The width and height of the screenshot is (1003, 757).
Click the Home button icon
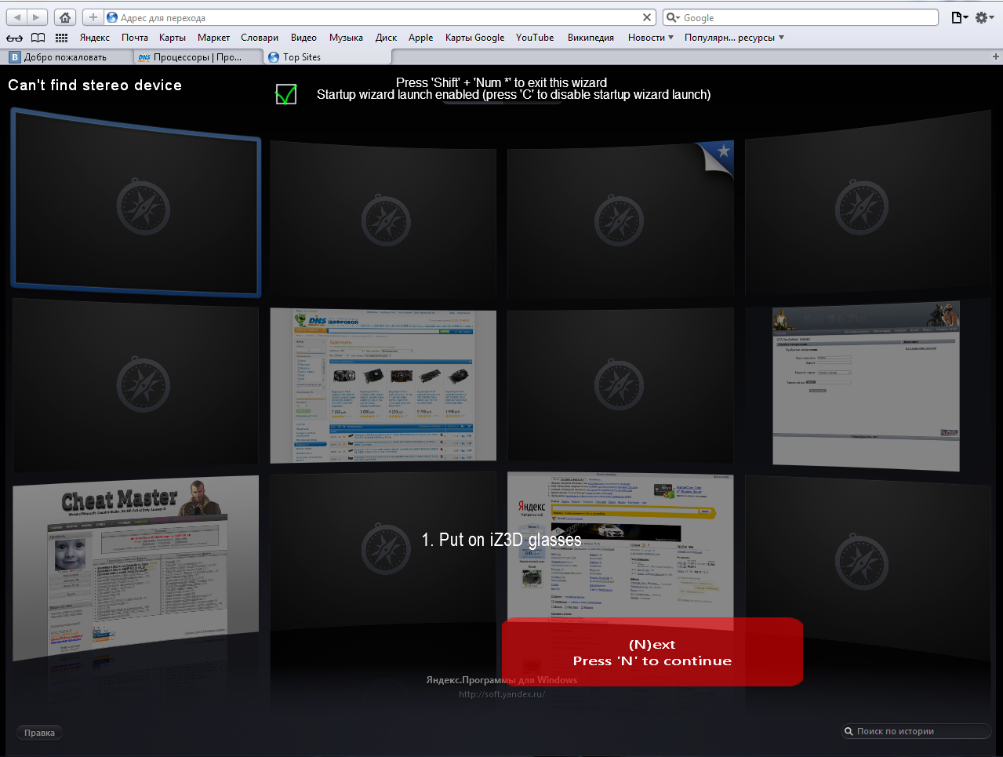pyautogui.click(x=65, y=17)
